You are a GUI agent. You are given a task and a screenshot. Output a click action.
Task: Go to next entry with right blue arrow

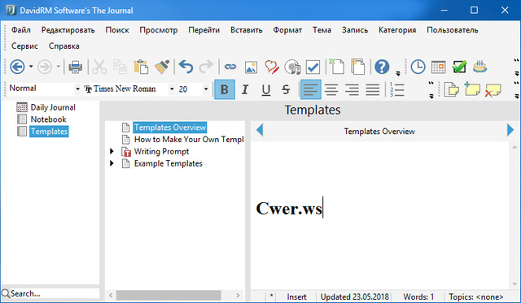510,130
